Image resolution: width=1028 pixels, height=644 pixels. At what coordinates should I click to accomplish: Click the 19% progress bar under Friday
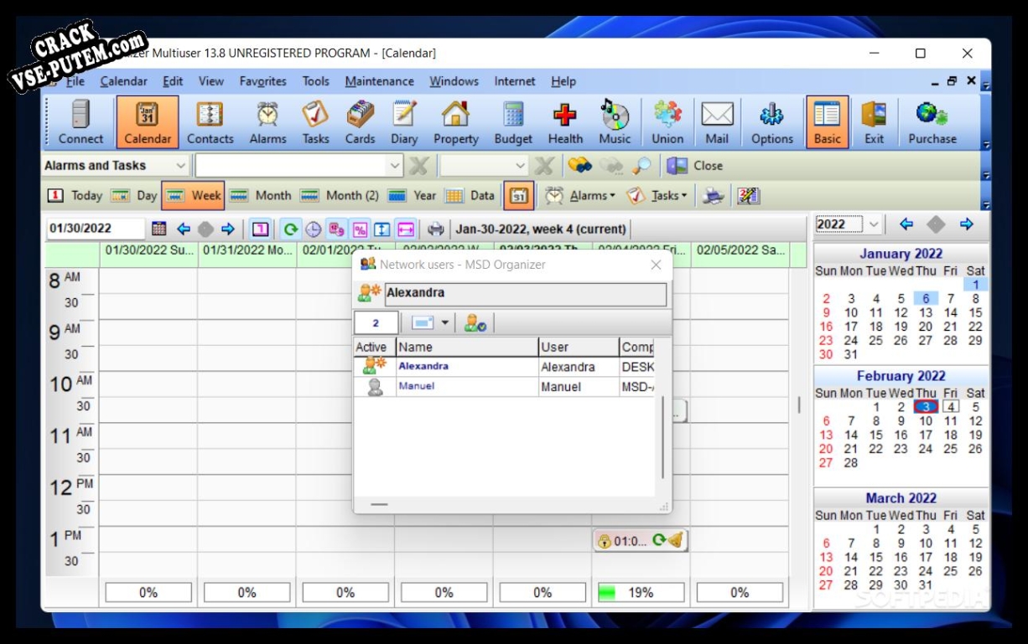pyautogui.click(x=641, y=593)
